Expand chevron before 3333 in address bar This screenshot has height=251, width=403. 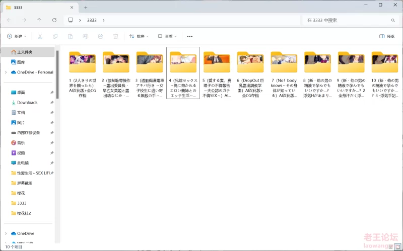[x=80, y=20]
